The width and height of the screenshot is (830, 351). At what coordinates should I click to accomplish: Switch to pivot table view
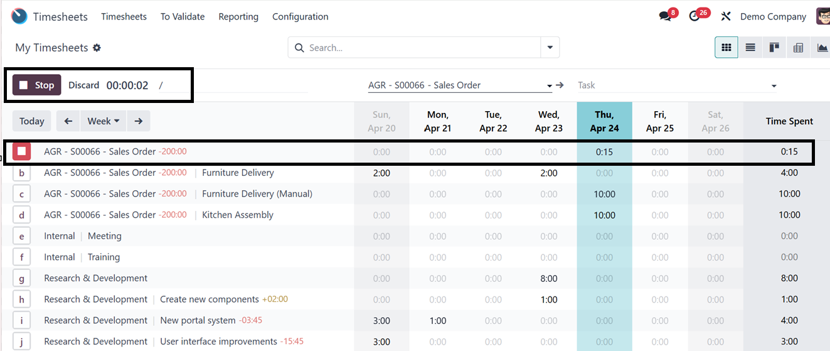tap(798, 48)
